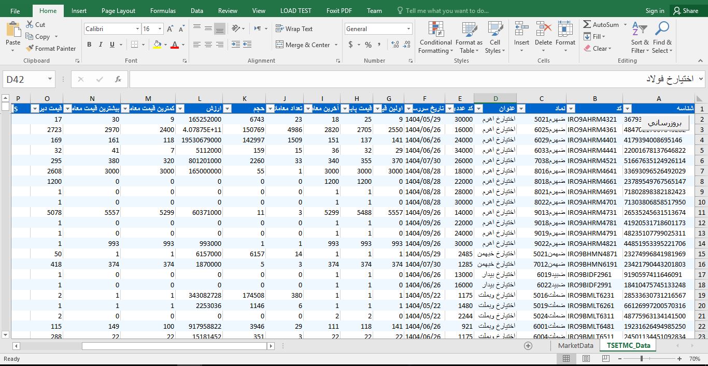Click the zoom in plus button
The width and height of the screenshot is (708, 366).
click(680, 358)
